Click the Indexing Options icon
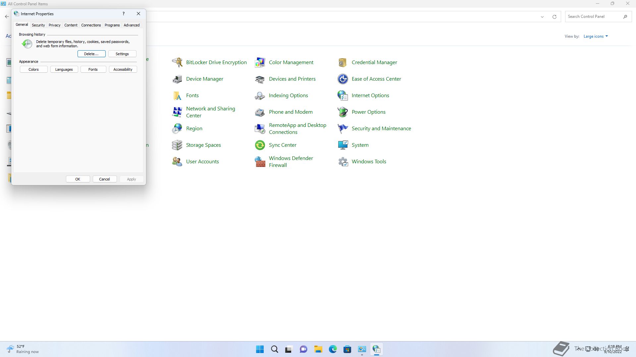 (260, 95)
